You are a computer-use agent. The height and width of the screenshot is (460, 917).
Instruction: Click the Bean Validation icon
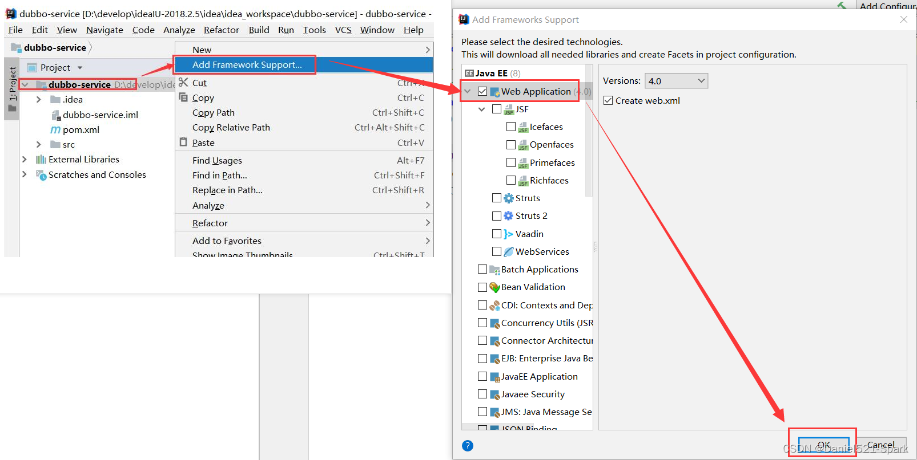point(494,287)
